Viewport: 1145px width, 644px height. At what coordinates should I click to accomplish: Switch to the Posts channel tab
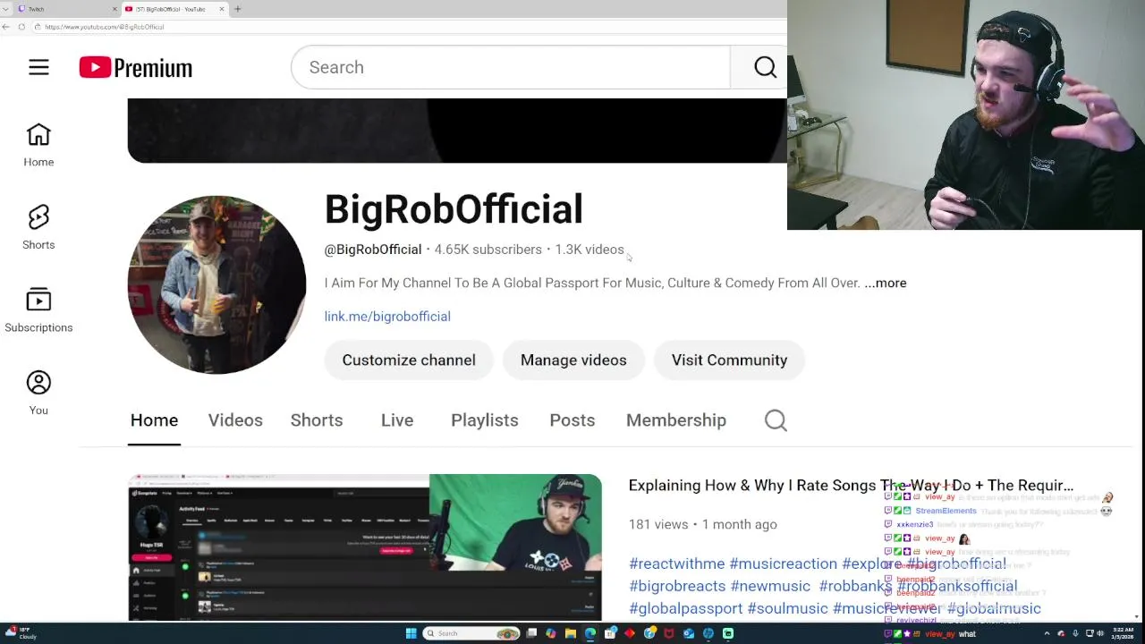click(572, 420)
